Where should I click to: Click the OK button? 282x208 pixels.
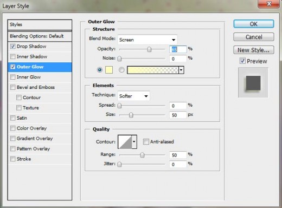pos(254,24)
